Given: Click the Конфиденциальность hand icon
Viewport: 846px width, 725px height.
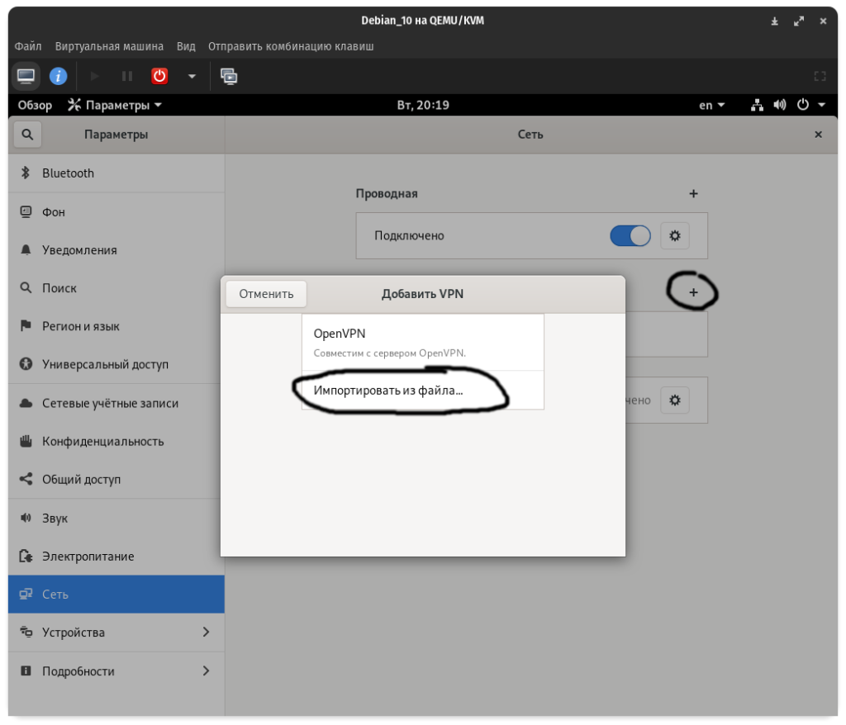Looking at the screenshot, I should tap(26, 441).
